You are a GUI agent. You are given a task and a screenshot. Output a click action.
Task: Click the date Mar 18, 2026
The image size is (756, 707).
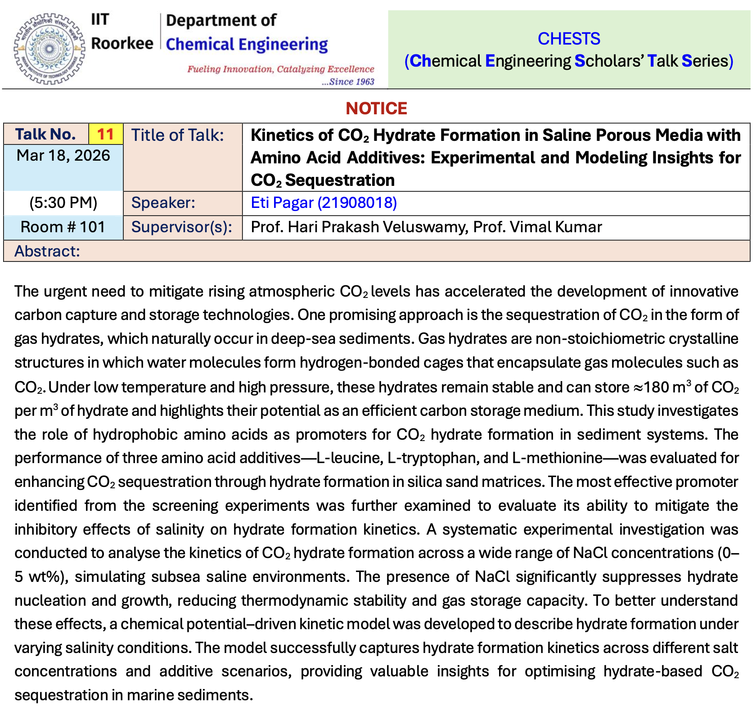click(x=63, y=156)
